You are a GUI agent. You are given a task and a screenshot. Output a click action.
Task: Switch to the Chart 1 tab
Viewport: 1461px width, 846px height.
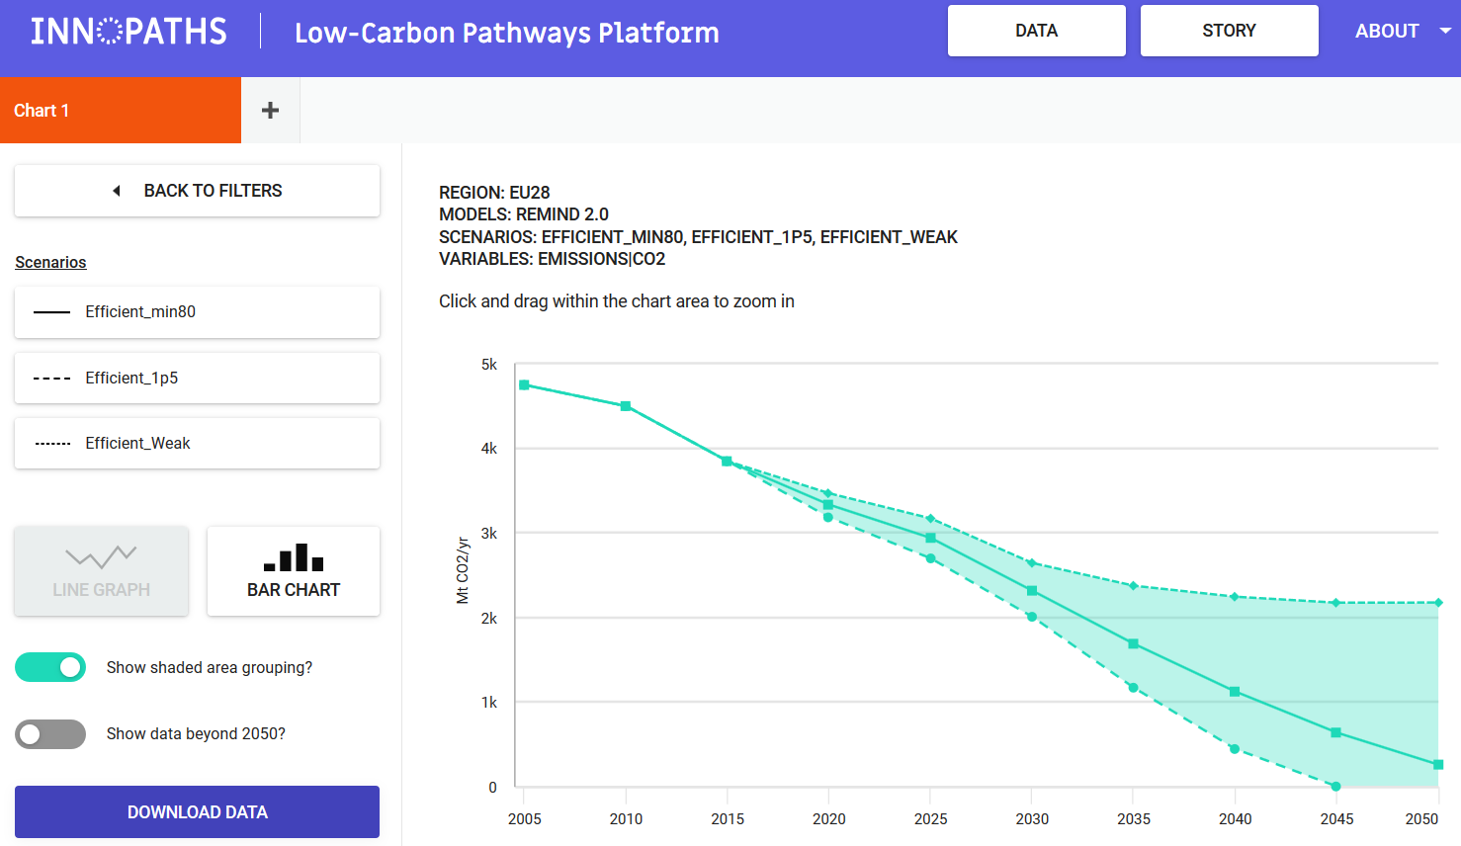(121, 111)
